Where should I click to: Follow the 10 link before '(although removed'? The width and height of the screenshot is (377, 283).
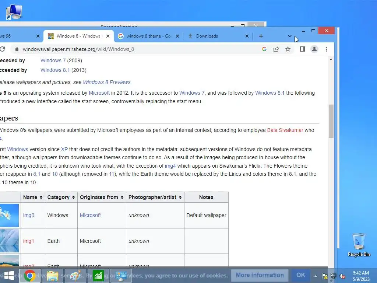coord(55,174)
